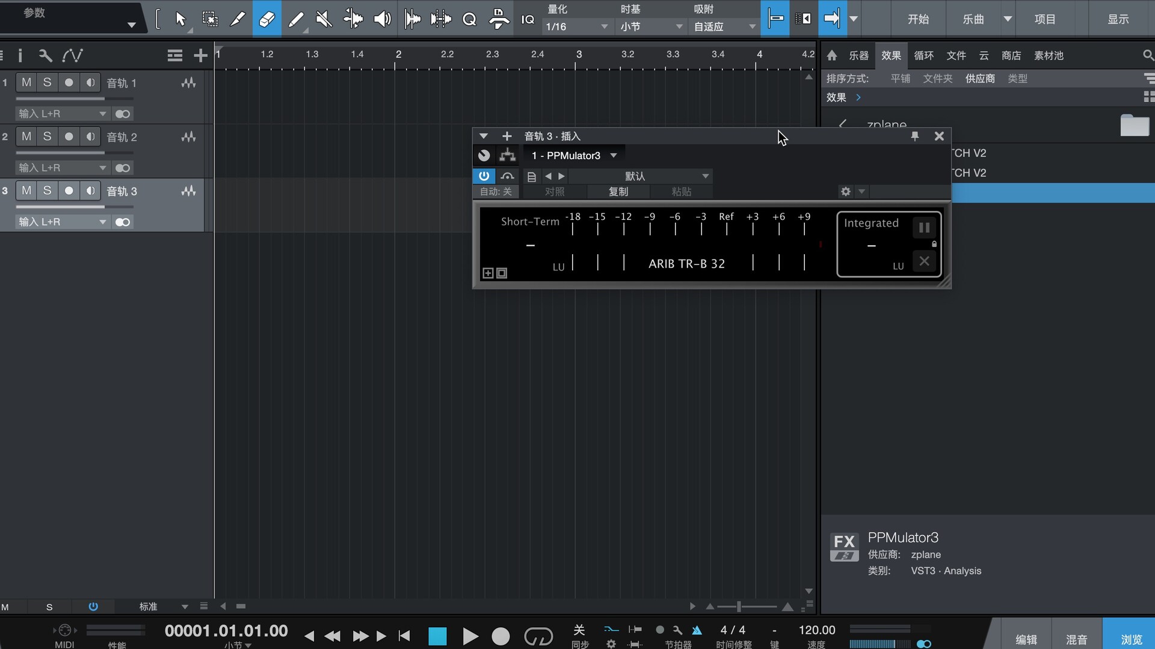Open plugin gear settings icon
This screenshot has width=1155, height=649.
click(846, 192)
